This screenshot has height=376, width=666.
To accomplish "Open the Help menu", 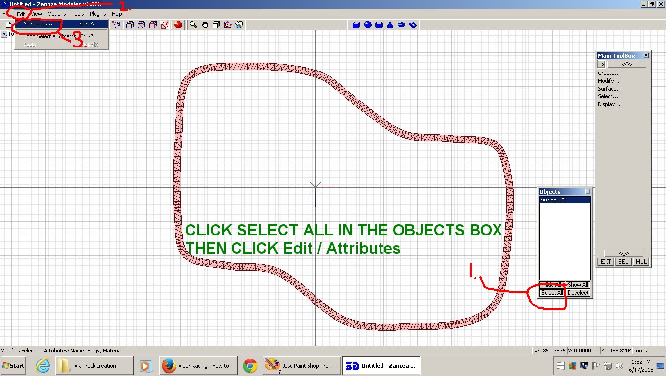I will [x=117, y=14].
